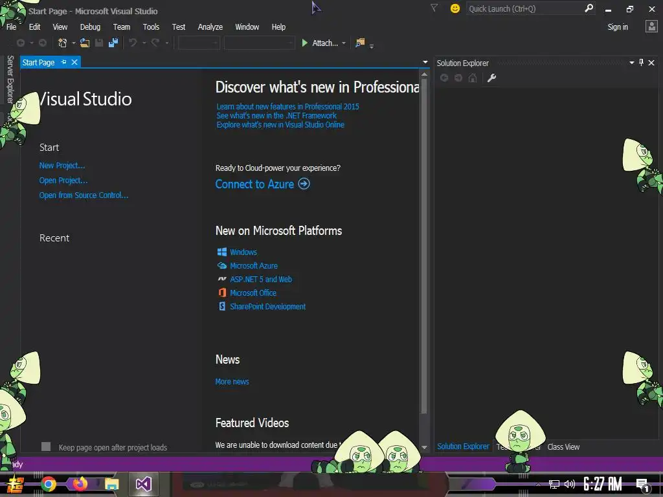Click Solution Explorer Forward arrow icon
This screenshot has width=663, height=497.
tap(458, 78)
